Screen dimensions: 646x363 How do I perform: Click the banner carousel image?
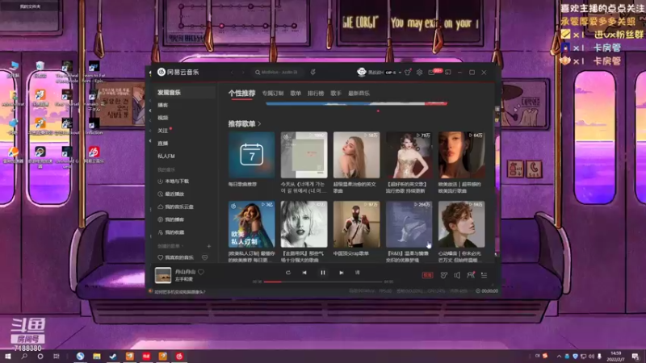356,103
